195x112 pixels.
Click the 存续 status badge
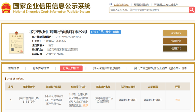[106, 32]
